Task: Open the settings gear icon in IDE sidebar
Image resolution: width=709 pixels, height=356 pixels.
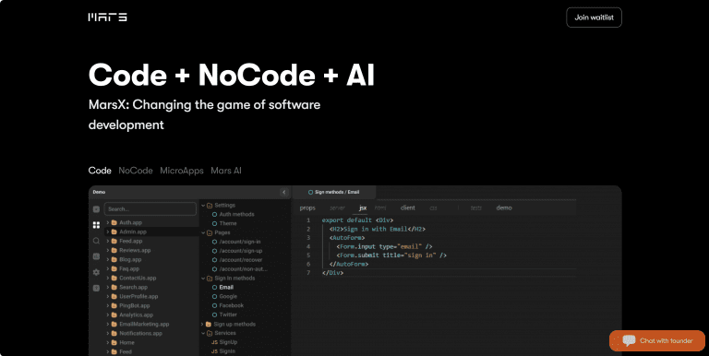Action: click(96, 272)
